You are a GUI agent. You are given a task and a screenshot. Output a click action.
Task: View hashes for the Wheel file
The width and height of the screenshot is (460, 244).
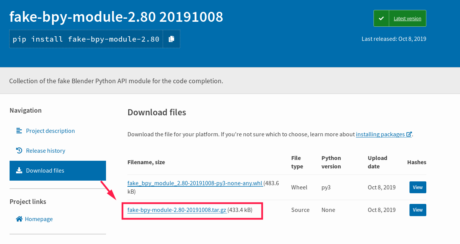pos(418,187)
